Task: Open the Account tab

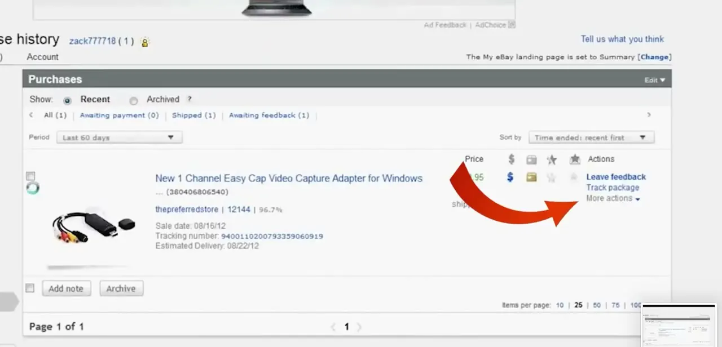Action: point(42,57)
